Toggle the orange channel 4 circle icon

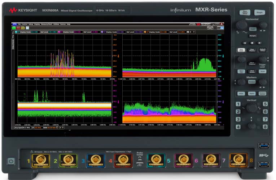pos(145,32)
